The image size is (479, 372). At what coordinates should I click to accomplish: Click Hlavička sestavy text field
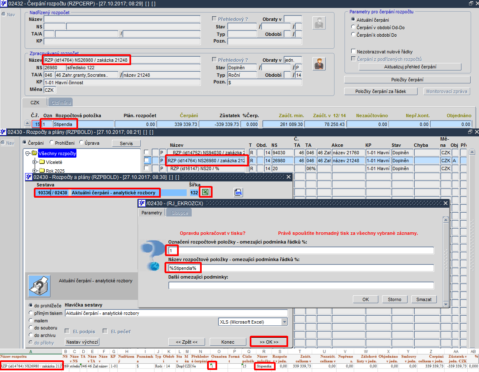176,313
